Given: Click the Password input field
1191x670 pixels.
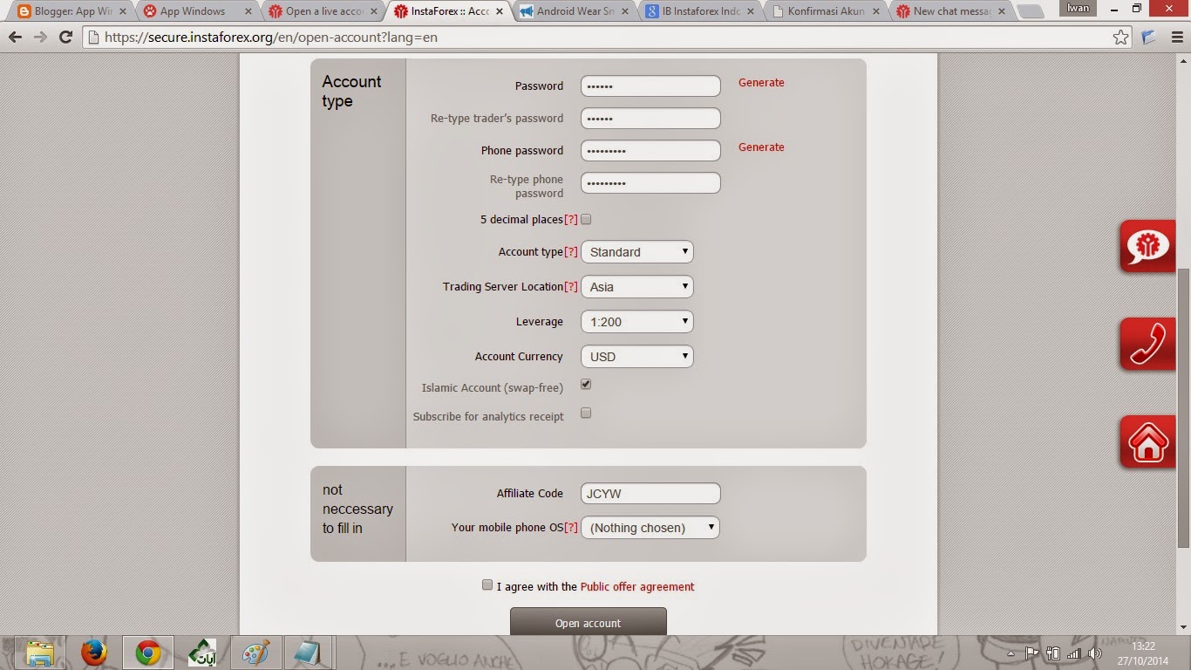Looking at the screenshot, I should click(651, 85).
